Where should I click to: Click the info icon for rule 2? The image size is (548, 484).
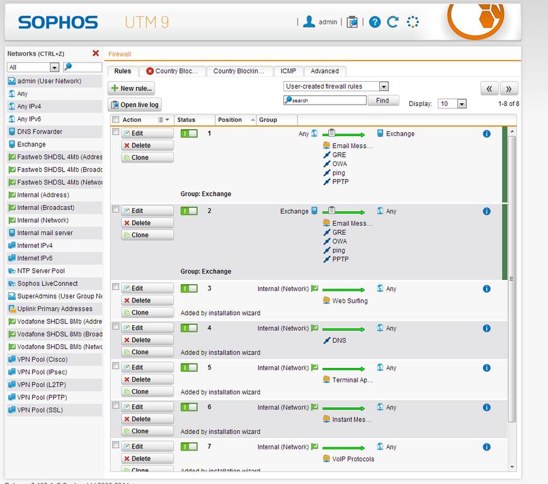[x=486, y=211]
